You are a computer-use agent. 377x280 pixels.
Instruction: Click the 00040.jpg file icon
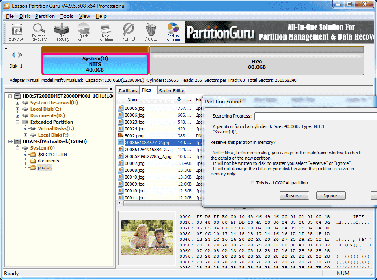[x=121, y=177]
